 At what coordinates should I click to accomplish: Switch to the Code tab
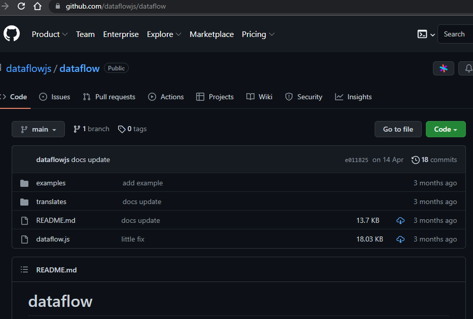(15, 97)
